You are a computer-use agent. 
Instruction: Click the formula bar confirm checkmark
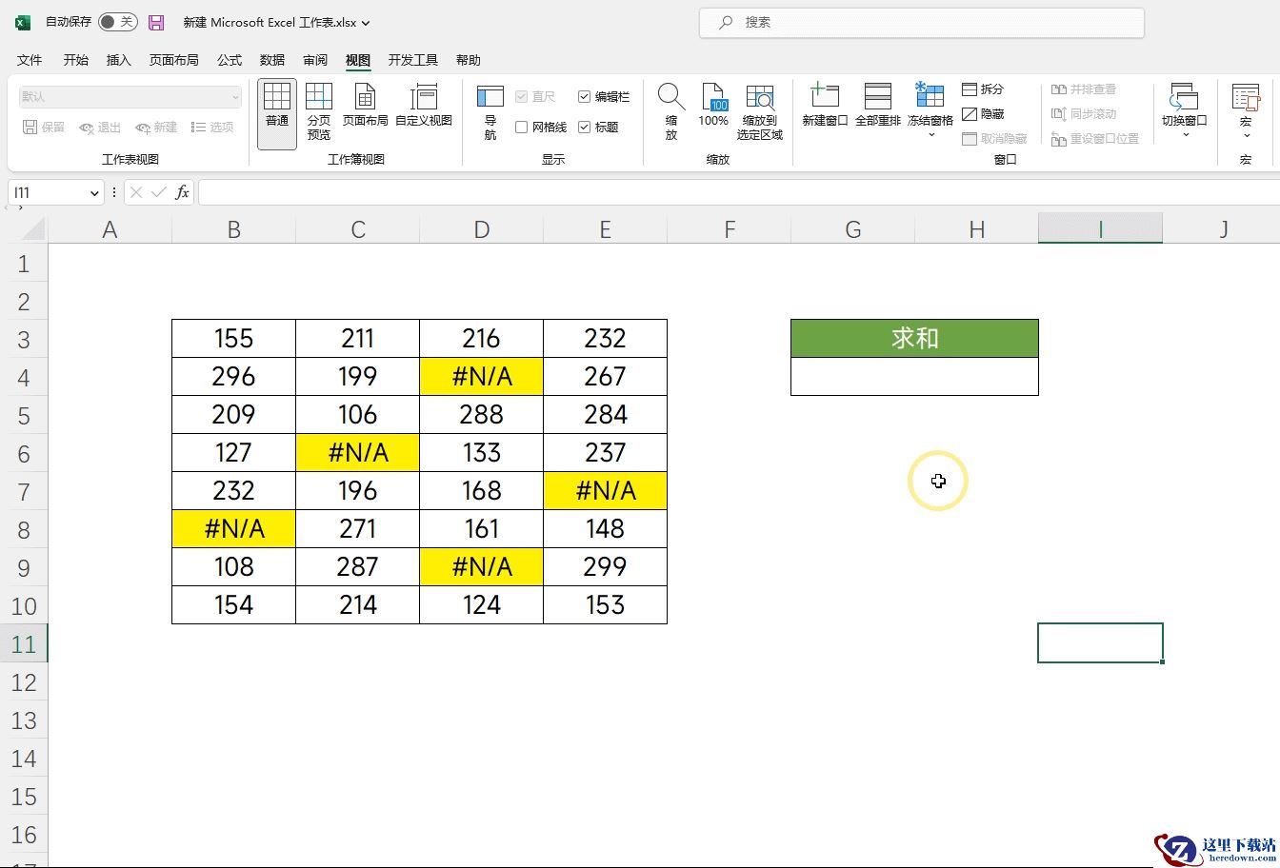(x=159, y=192)
